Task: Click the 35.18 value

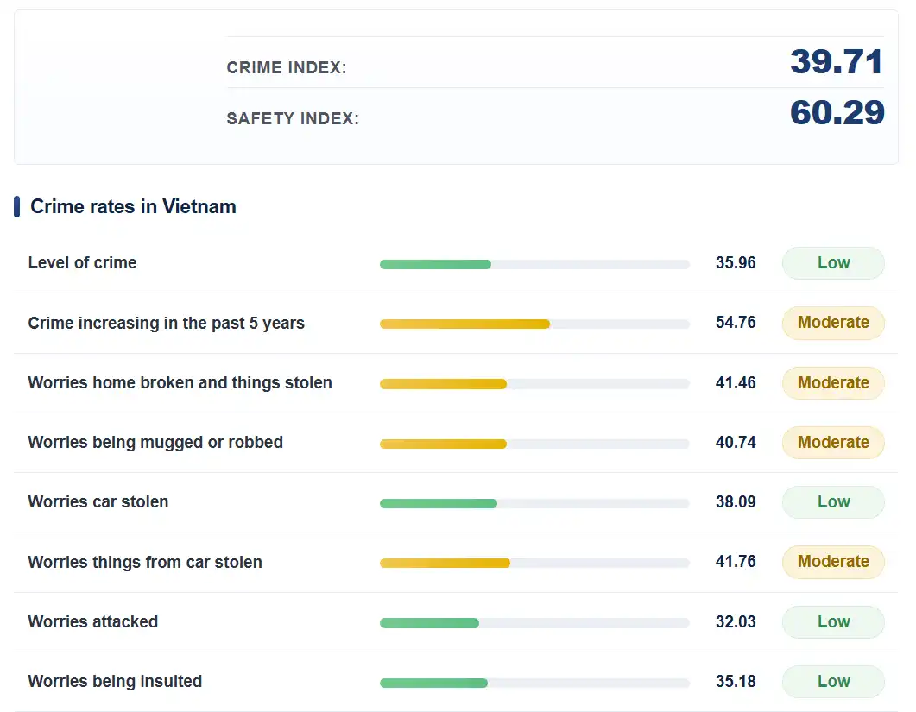Action: pos(736,681)
